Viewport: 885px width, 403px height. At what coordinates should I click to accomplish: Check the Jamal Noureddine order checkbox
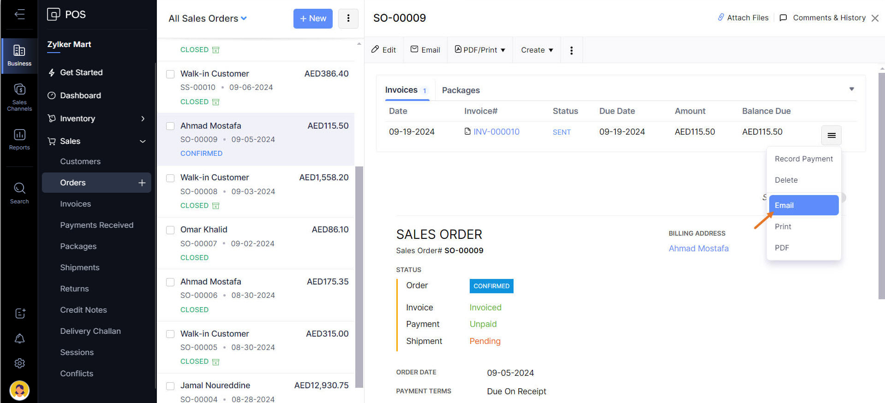point(170,386)
